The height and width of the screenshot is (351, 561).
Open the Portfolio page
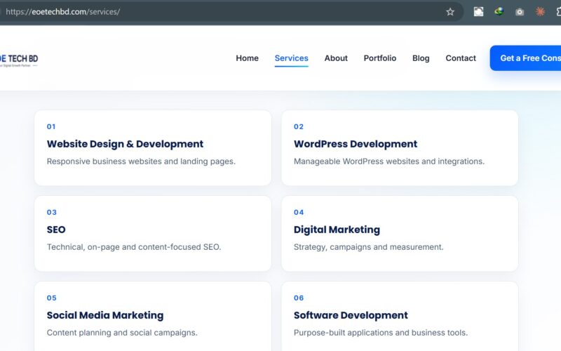(380, 58)
